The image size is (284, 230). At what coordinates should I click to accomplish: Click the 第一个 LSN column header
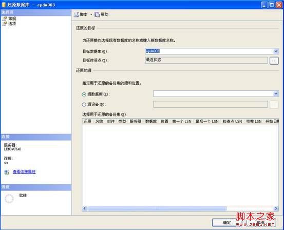click(x=182, y=121)
